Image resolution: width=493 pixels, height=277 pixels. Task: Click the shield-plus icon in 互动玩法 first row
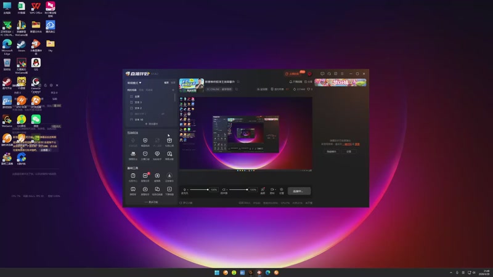pos(145,140)
